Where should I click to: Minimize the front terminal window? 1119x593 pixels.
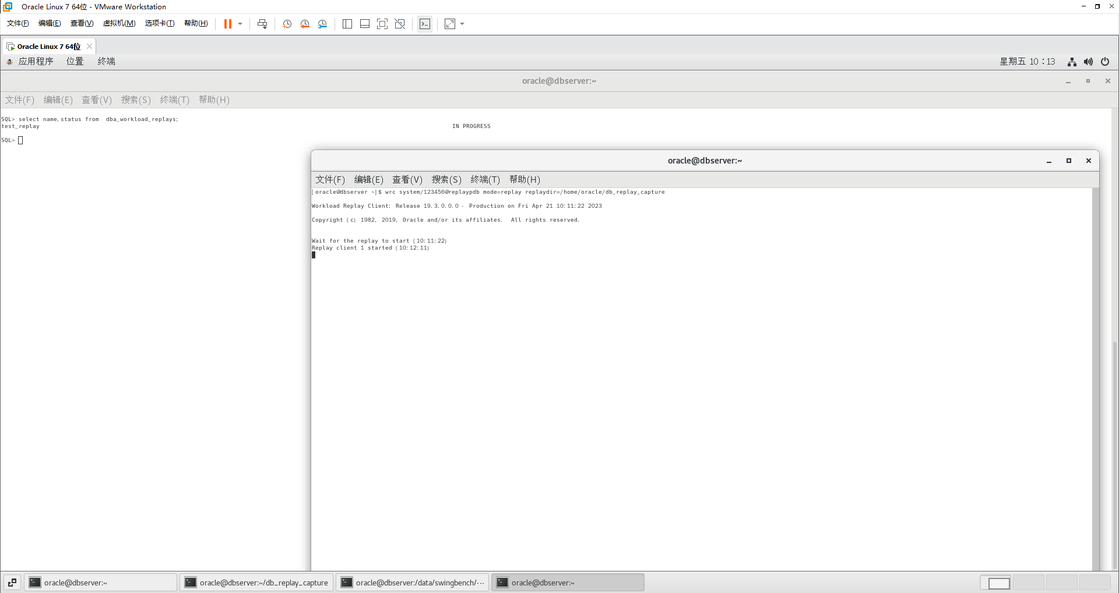click(1049, 161)
